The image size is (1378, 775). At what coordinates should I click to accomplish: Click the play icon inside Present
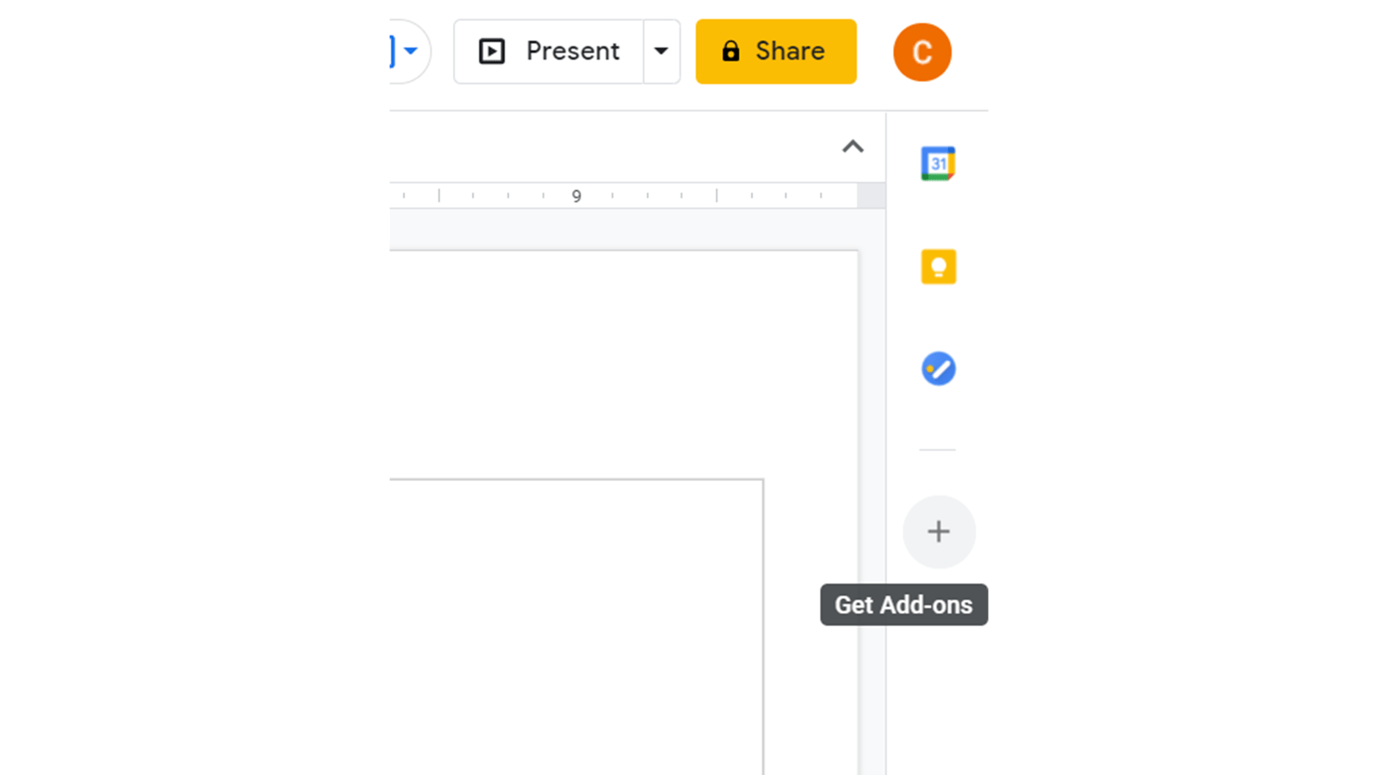tap(492, 52)
